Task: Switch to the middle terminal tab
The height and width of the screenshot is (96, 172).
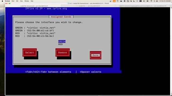Action: tap(88, 6)
